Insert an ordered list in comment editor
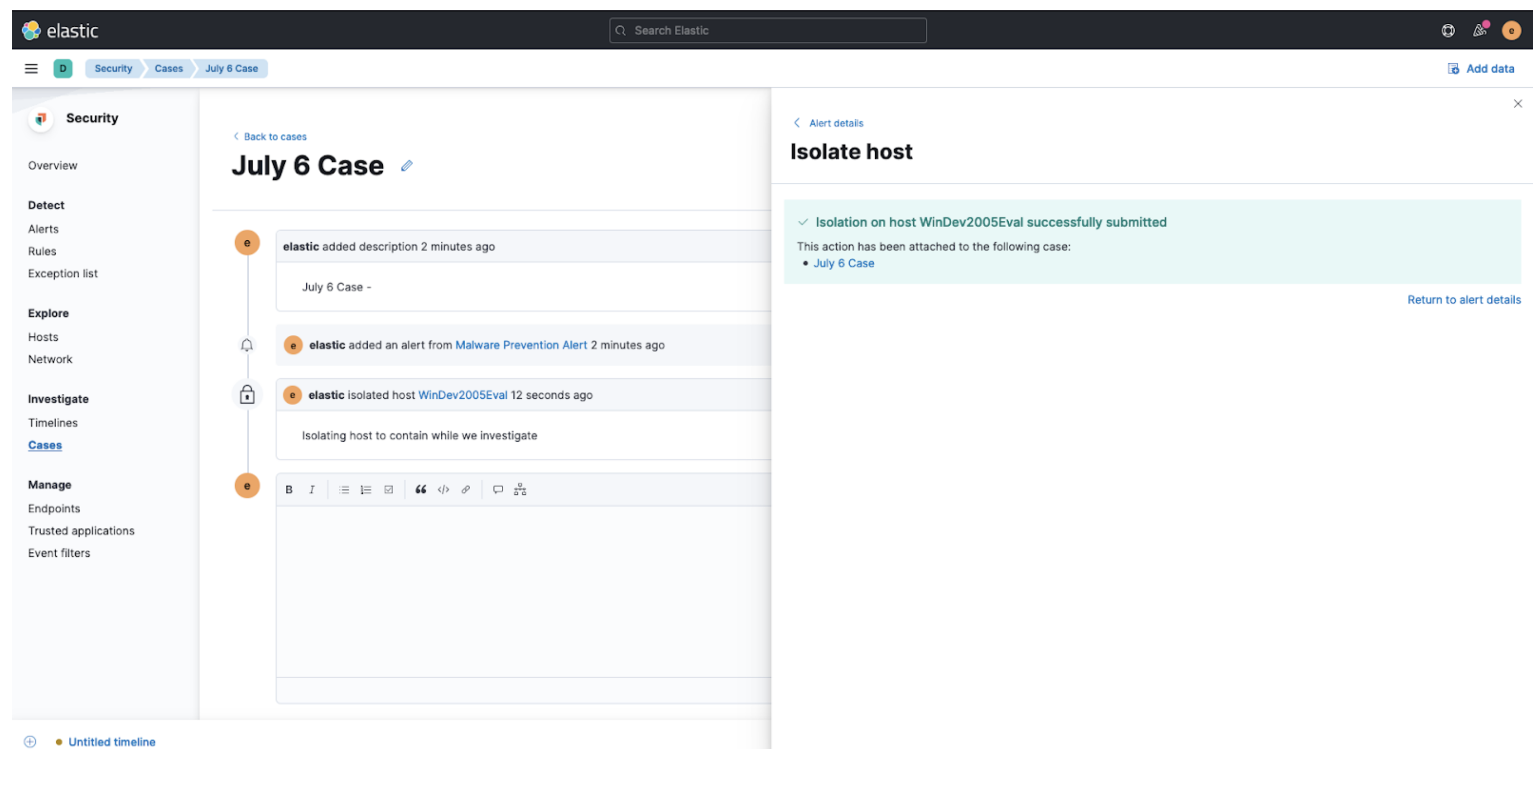The height and width of the screenshot is (804, 1533). (x=366, y=489)
